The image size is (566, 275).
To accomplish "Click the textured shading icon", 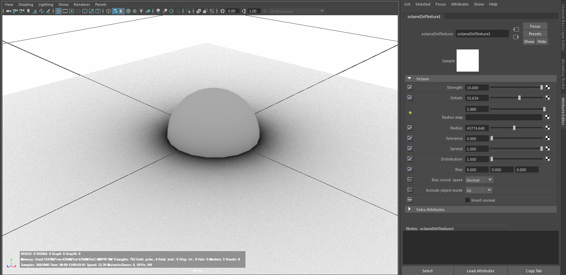I will (x=135, y=11).
